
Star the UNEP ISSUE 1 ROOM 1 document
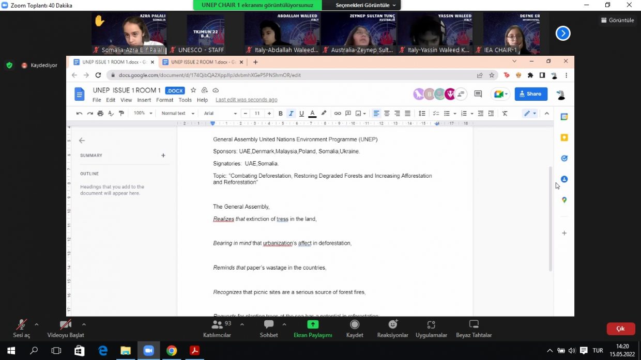coord(193,90)
